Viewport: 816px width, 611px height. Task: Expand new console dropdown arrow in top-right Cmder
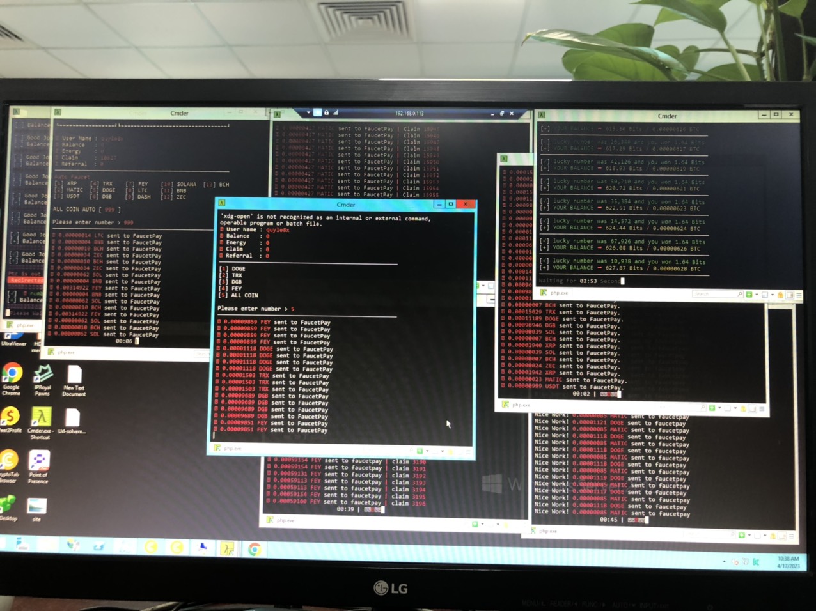pos(756,295)
